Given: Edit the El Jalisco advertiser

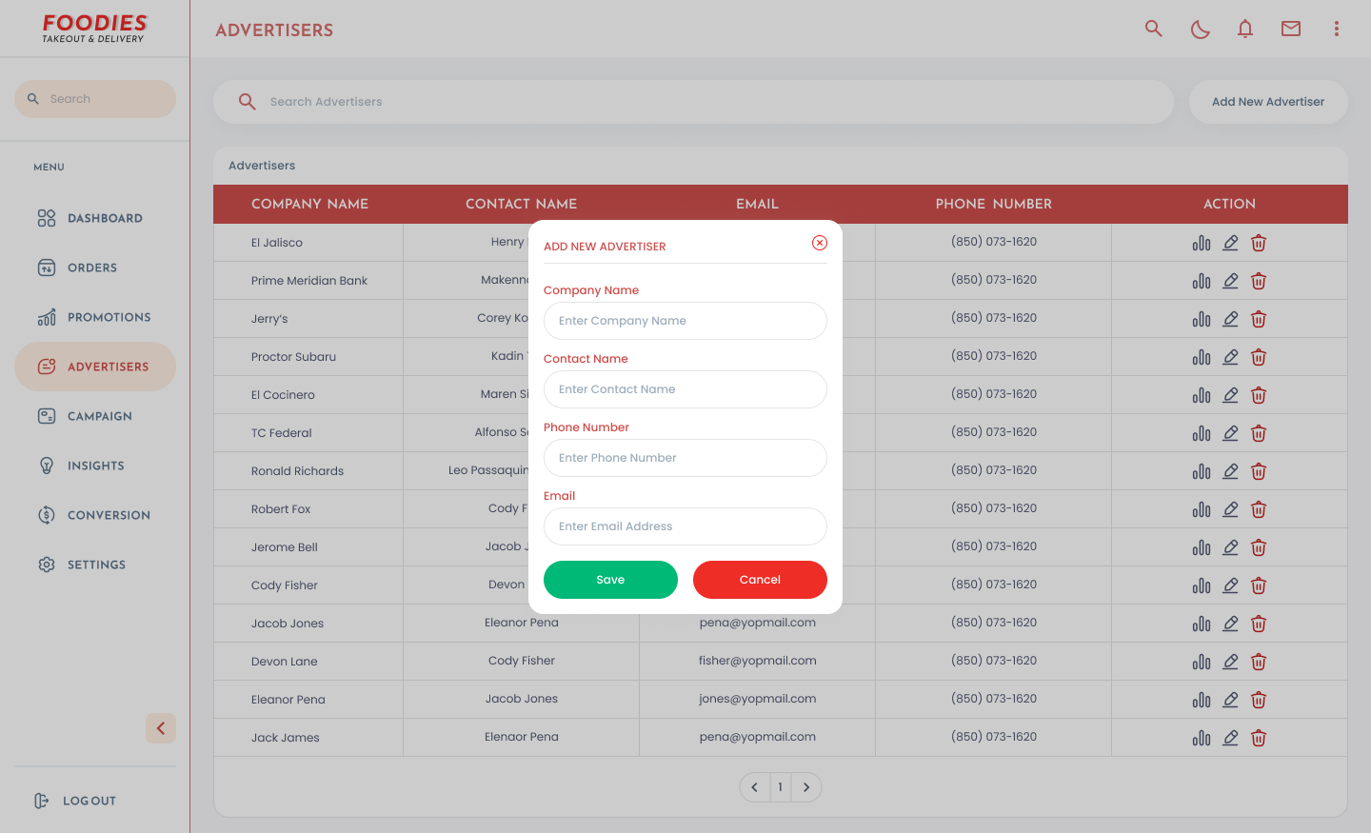Looking at the screenshot, I should (1230, 243).
